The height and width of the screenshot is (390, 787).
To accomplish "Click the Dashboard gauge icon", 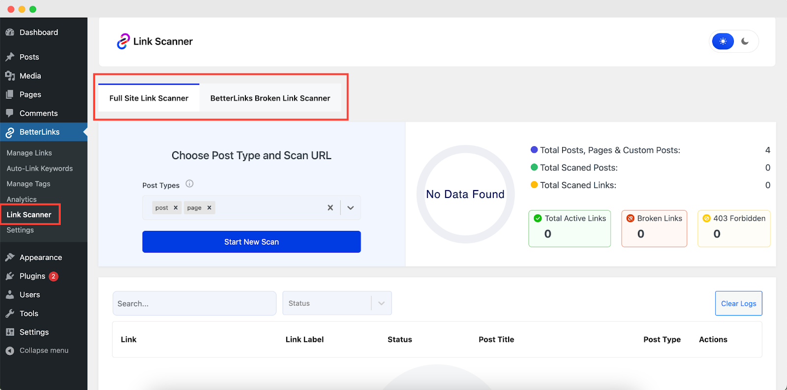I will [10, 32].
